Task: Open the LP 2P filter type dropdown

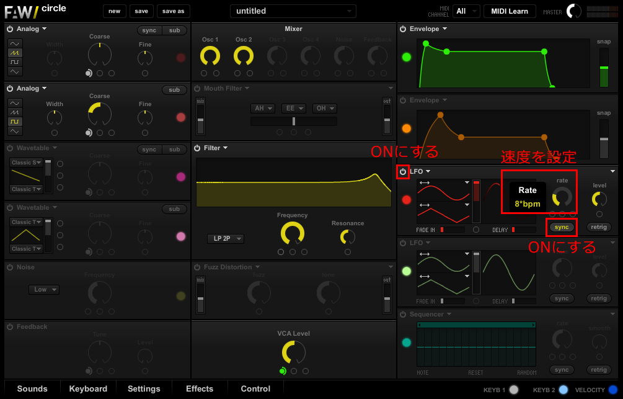Action: coord(226,239)
